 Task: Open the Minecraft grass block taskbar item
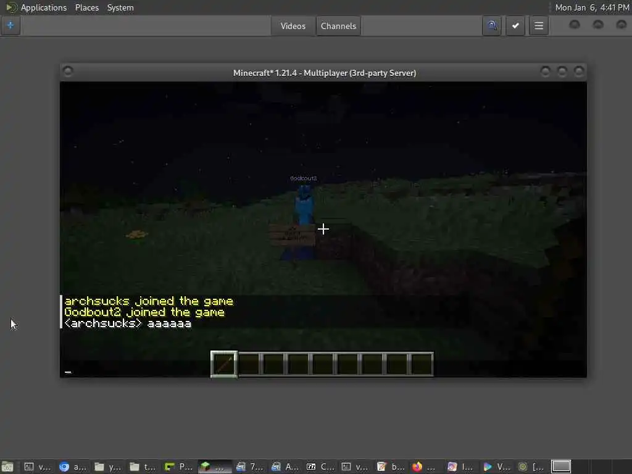click(x=214, y=467)
